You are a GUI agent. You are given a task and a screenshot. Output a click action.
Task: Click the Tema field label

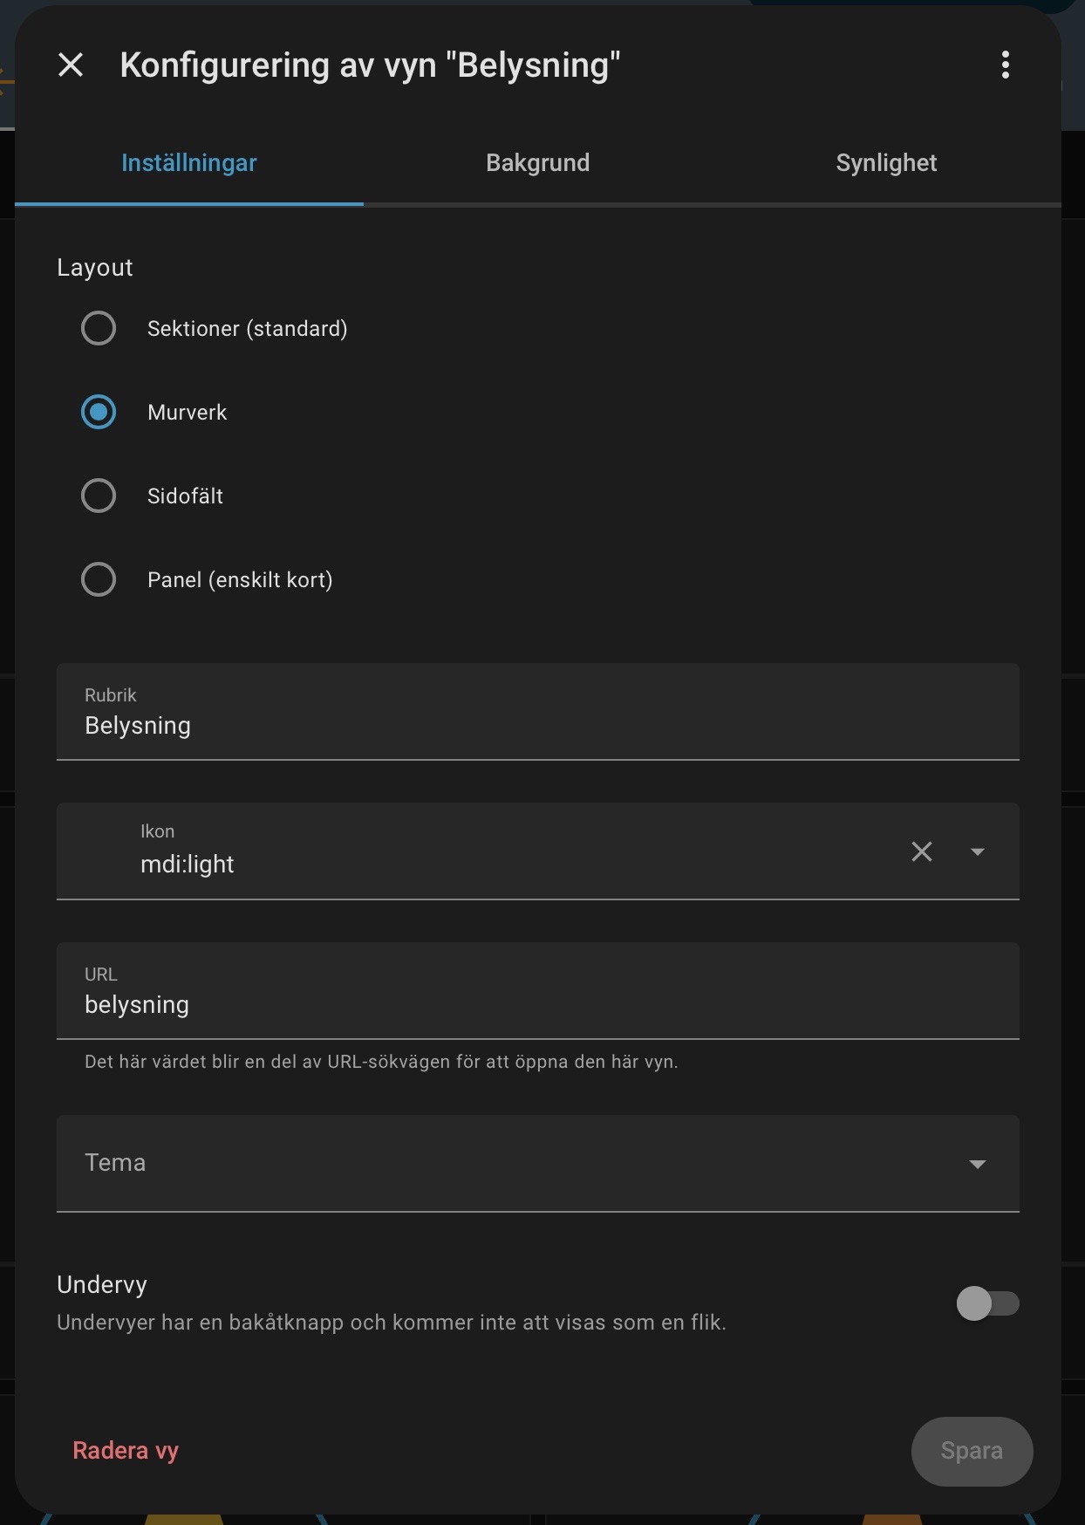tap(115, 1163)
